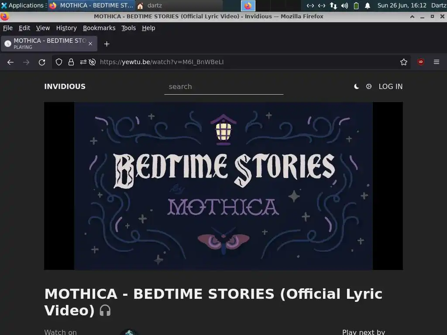Open the Help menu
Image resolution: width=447 pixels, height=335 pixels.
(x=148, y=28)
